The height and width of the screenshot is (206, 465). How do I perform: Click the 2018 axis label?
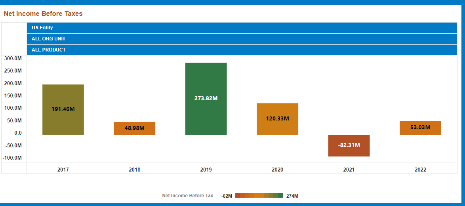[x=135, y=170]
